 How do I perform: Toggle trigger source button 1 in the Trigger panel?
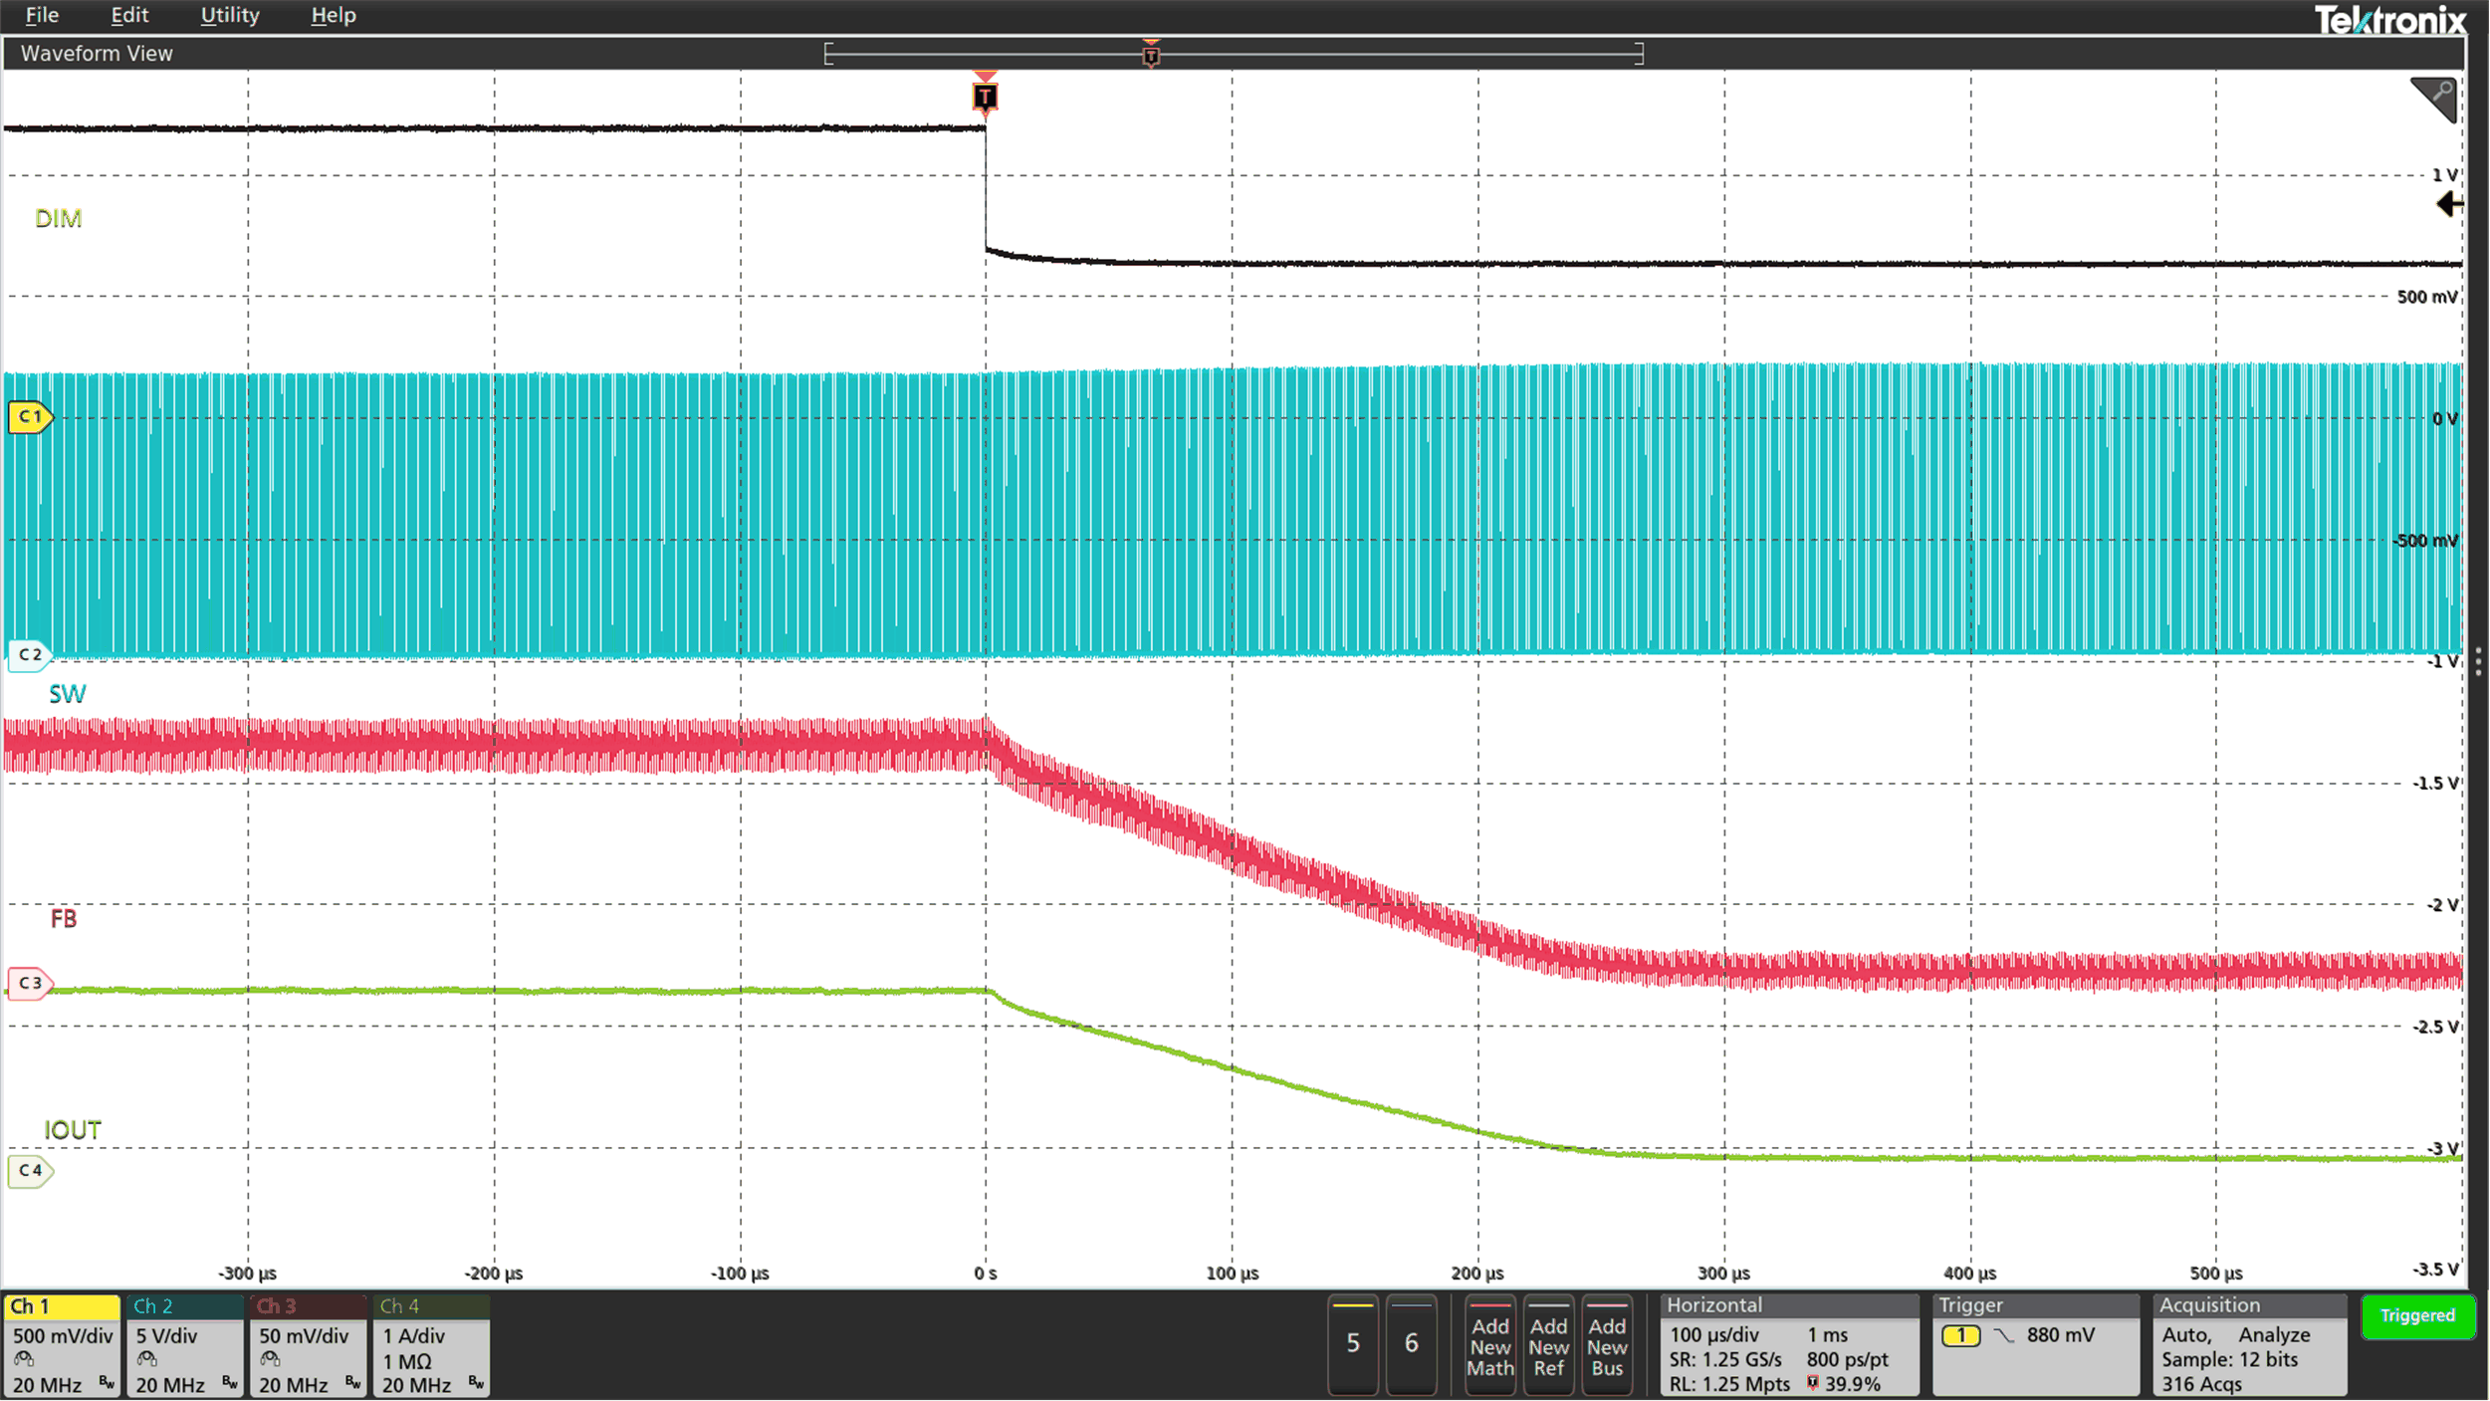(x=1962, y=1335)
